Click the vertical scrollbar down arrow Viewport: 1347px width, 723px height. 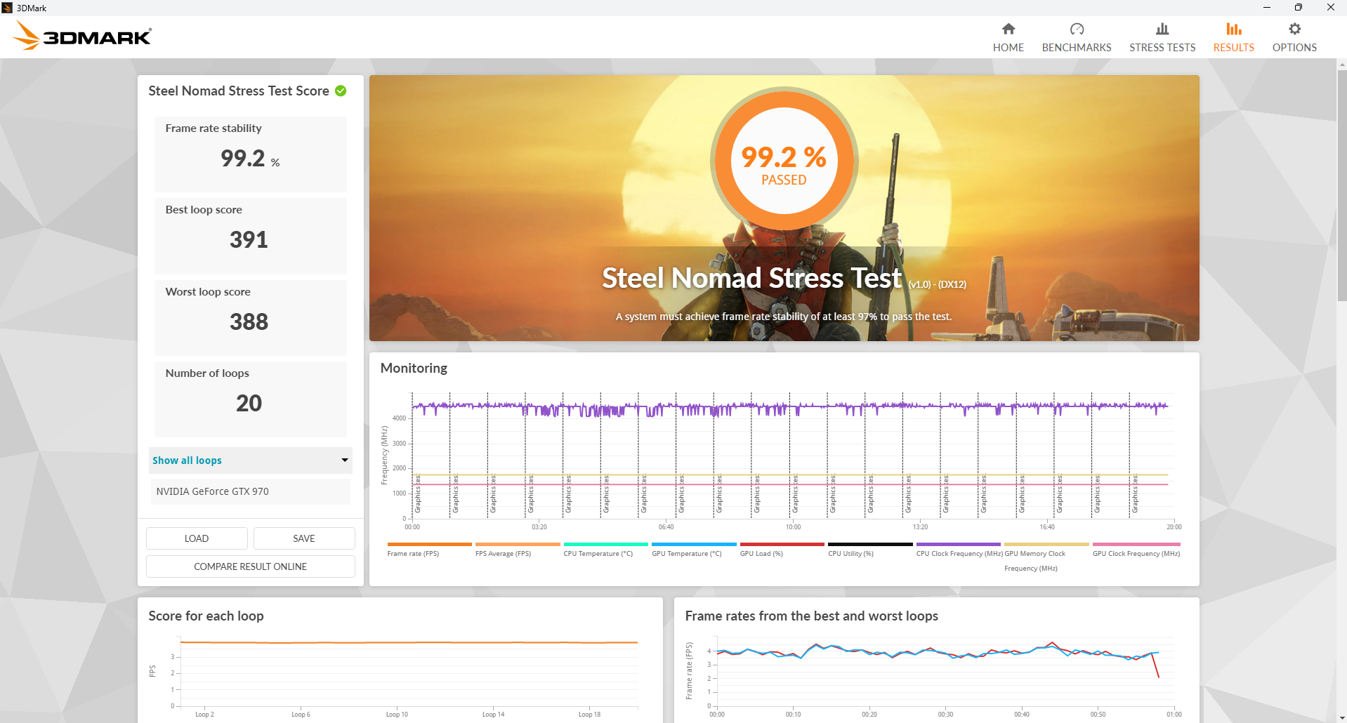pyautogui.click(x=1341, y=717)
